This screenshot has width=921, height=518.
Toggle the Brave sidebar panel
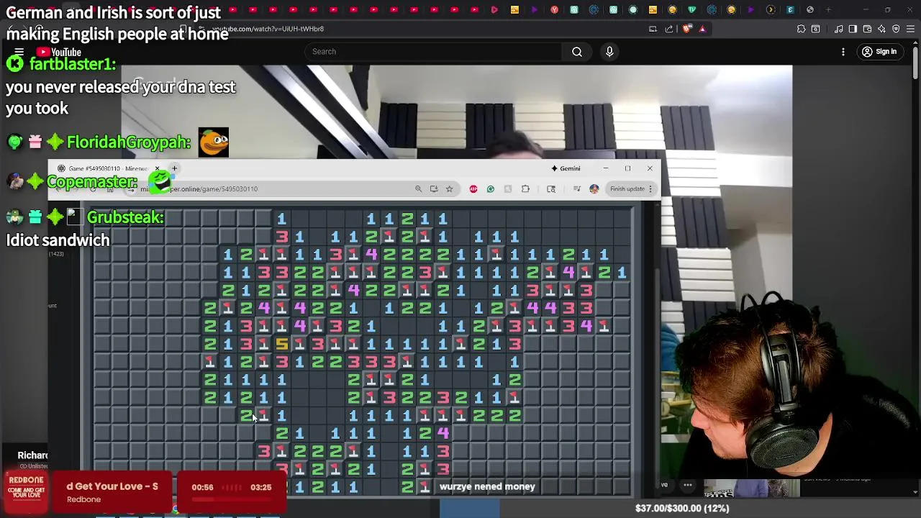pyautogui.click(x=853, y=29)
